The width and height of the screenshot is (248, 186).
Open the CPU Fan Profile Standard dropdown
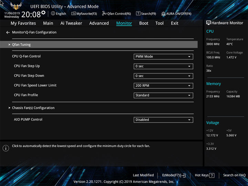tap(163, 95)
